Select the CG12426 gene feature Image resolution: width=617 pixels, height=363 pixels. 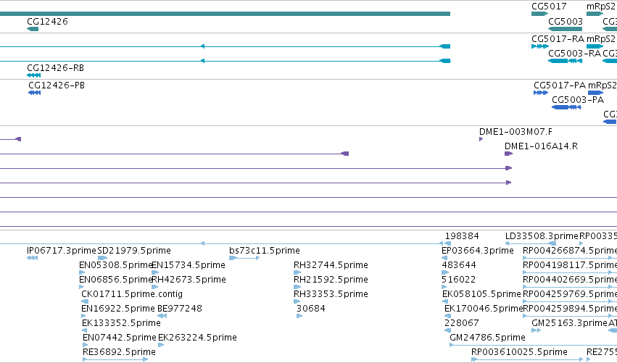pyautogui.click(x=33, y=29)
